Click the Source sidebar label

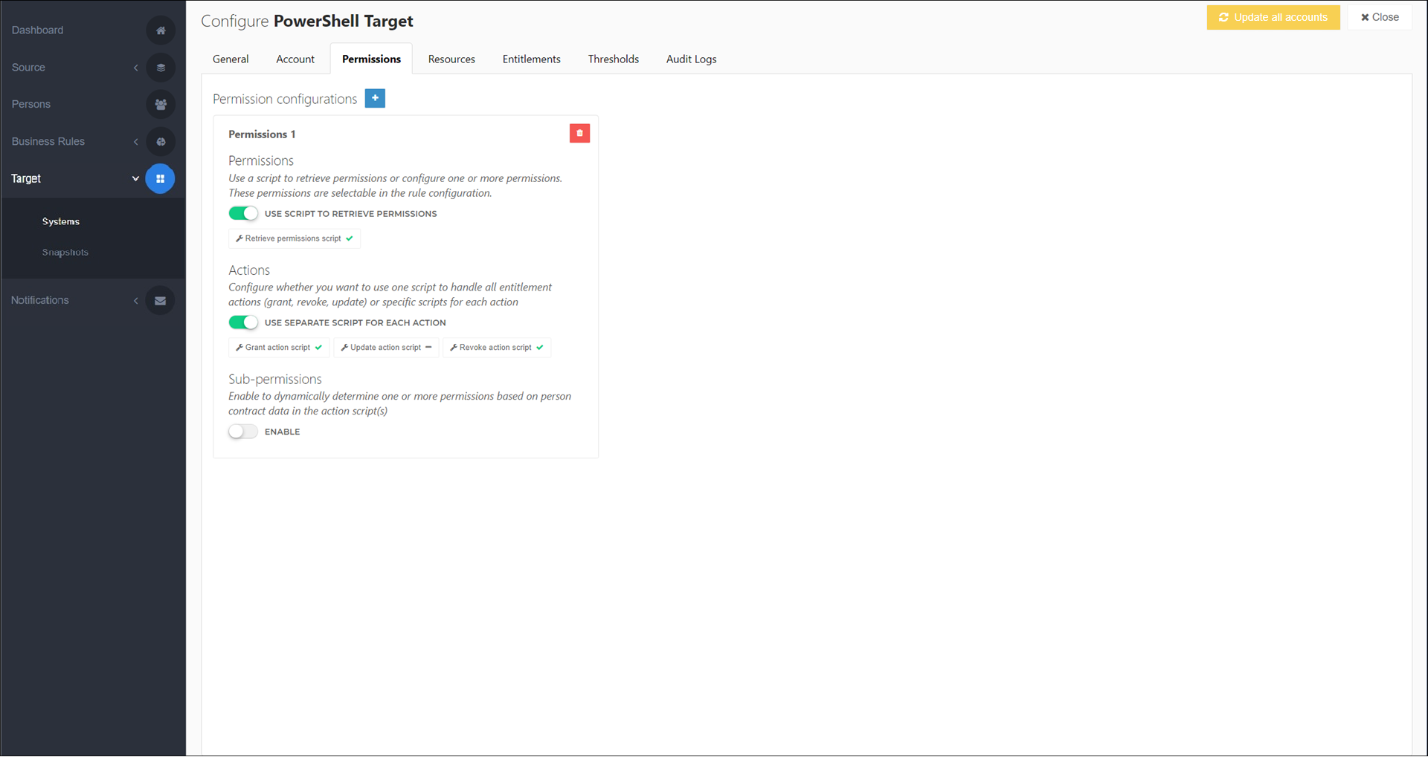[28, 68]
